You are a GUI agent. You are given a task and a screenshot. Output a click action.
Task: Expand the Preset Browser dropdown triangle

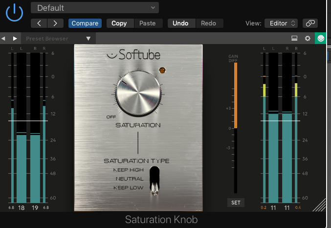(88, 39)
